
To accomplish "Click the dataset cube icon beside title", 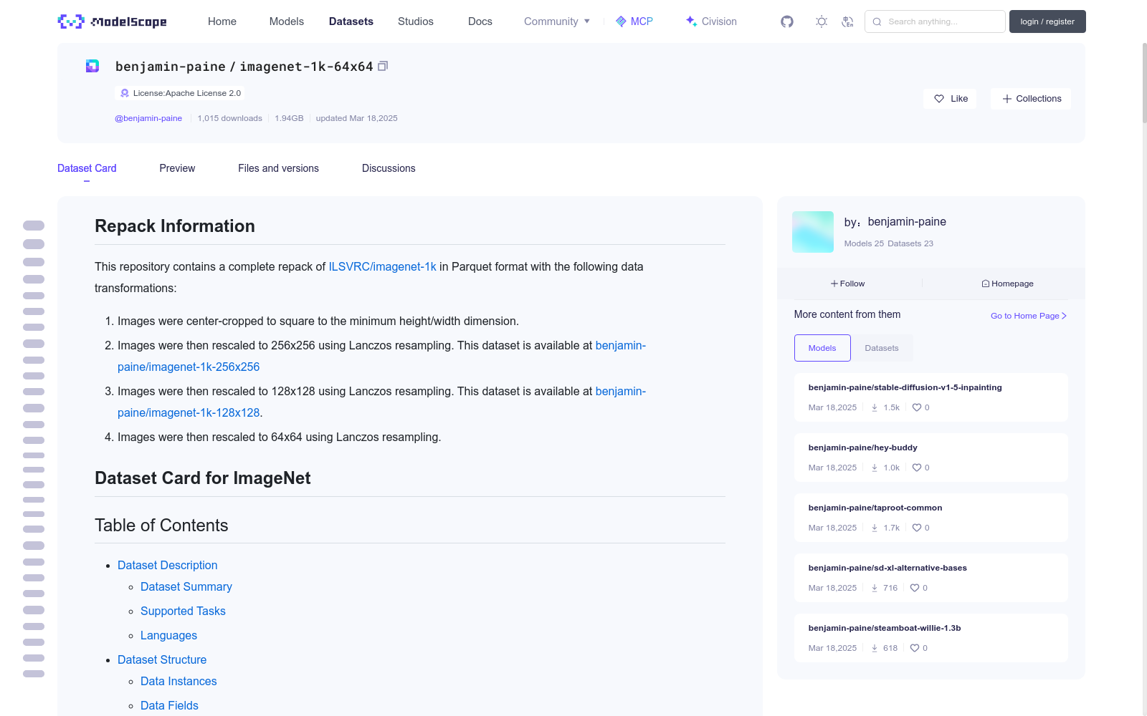I will click(92, 66).
